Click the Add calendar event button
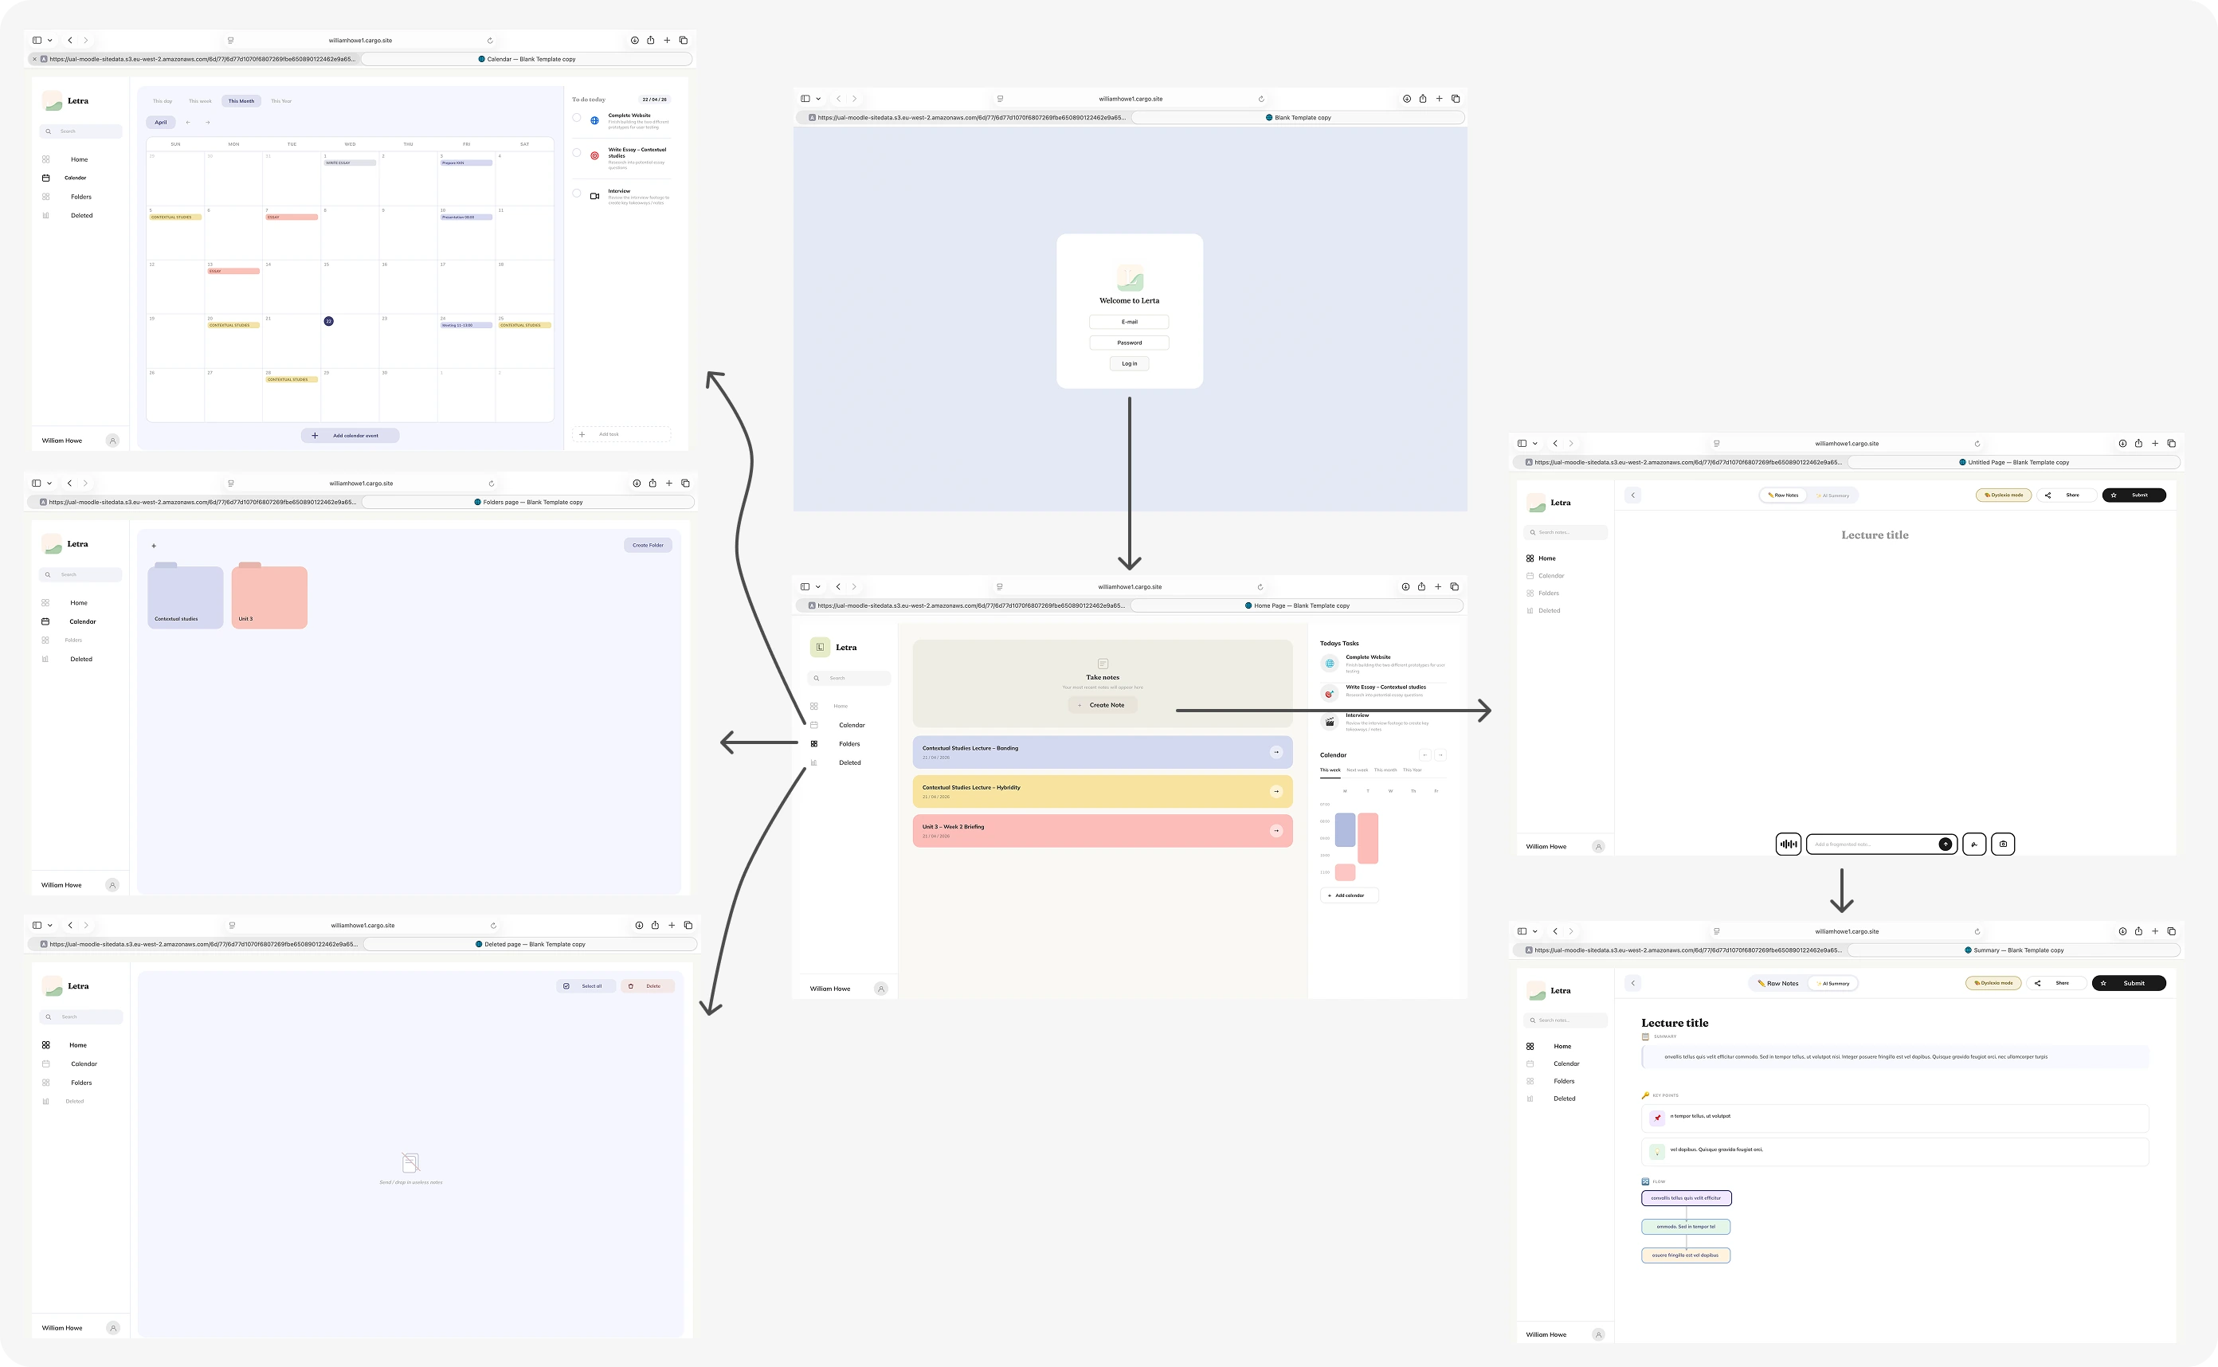The image size is (2218, 1367). point(350,436)
